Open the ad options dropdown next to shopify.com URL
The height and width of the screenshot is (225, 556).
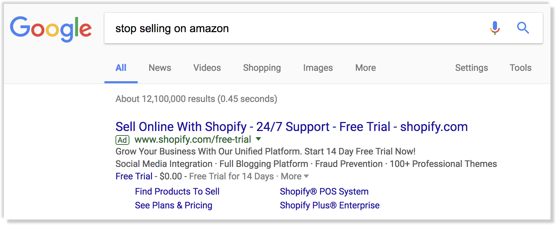[259, 140]
